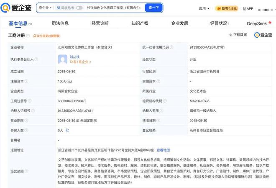This screenshot has width=276, height=188.
Task: Click help icon next to 营业期限
Action: (x=26, y=121)
